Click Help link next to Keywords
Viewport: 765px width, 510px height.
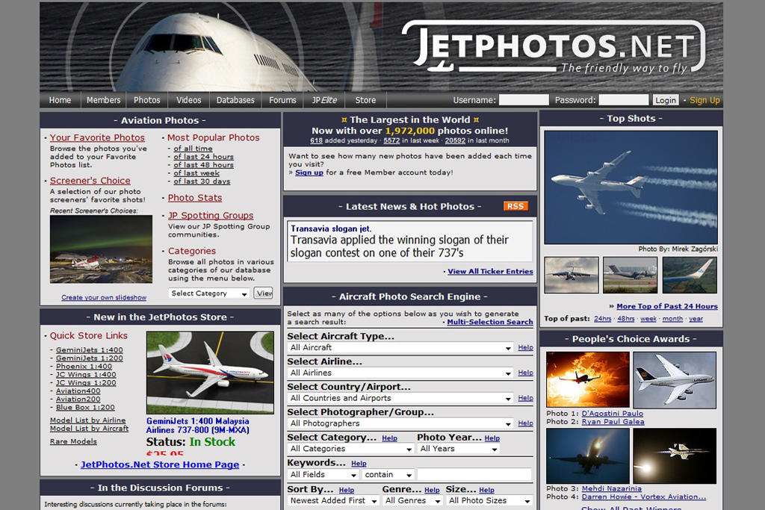click(x=359, y=464)
